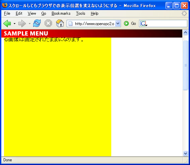Click the gray Stop loading icon
This screenshot has width=190, height=165.
pos(48,23)
